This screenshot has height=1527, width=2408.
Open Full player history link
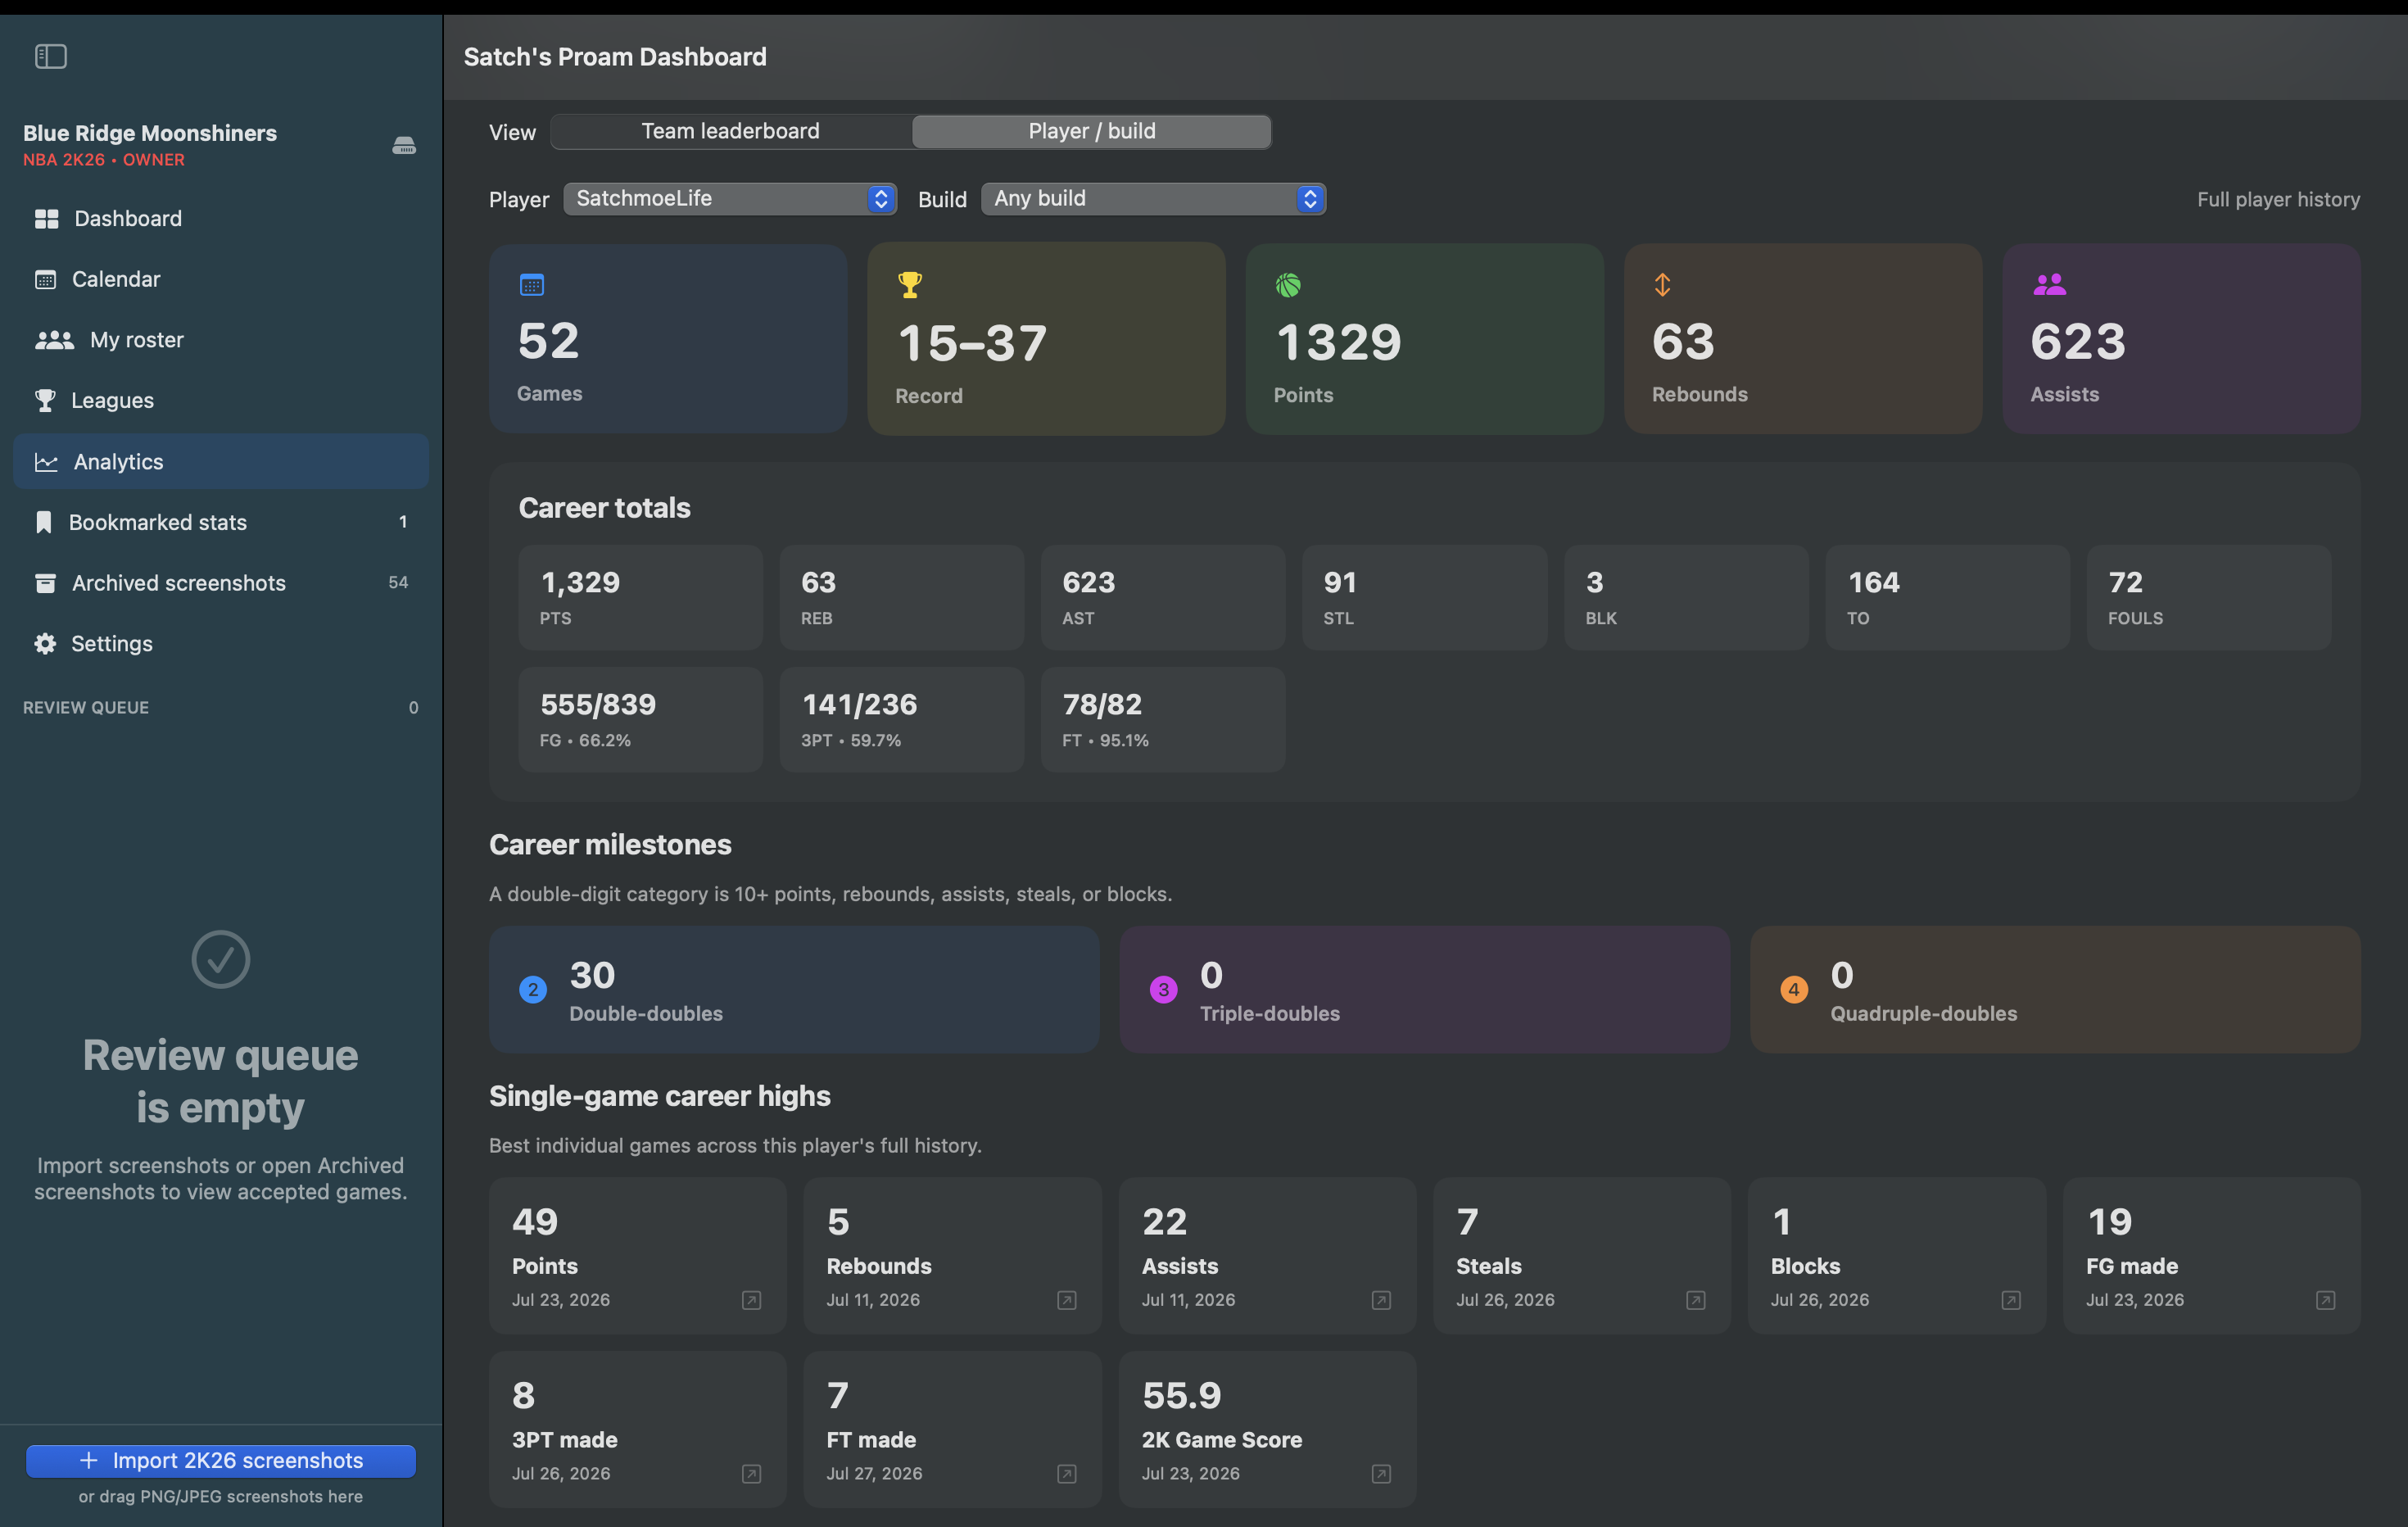[x=2278, y=200]
